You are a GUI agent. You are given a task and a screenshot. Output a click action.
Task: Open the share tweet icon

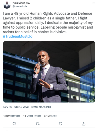pyautogui.click(x=84, y=124)
